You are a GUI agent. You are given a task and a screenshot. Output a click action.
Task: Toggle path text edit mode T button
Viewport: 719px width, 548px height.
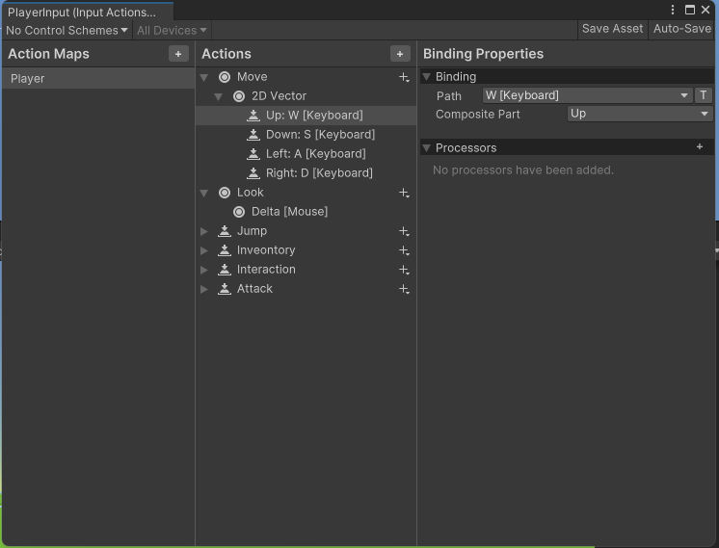[704, 95]
